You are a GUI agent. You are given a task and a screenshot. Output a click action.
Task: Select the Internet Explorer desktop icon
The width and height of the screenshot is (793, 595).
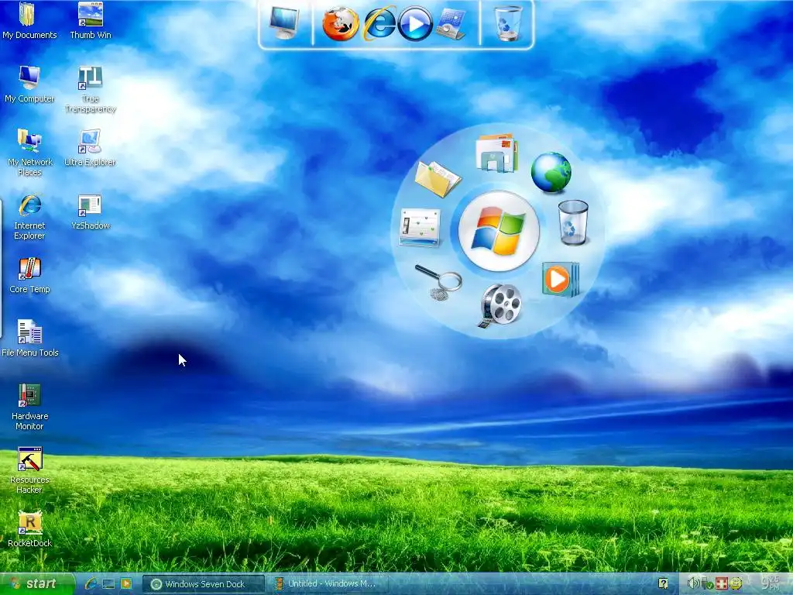(x=29, y=217)
